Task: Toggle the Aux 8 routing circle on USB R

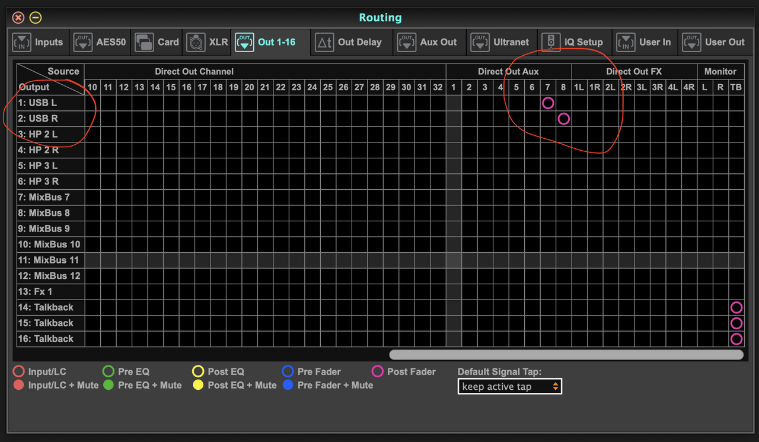Action: pos(563,119)
